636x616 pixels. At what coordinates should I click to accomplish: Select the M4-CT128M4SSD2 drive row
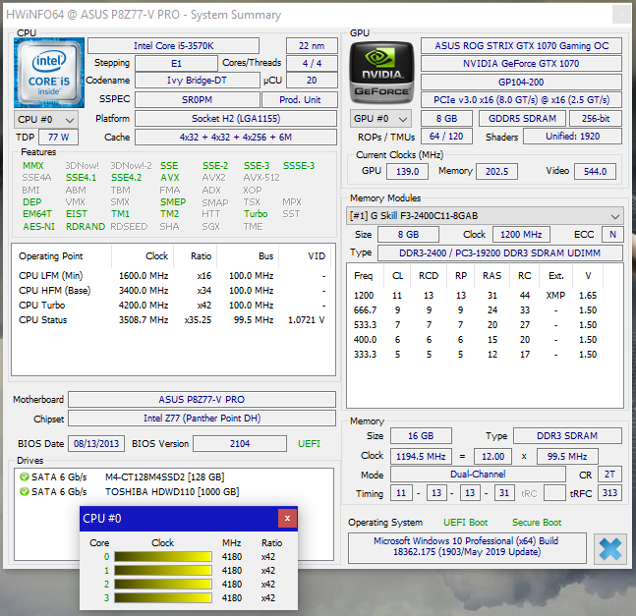(174, 477)
